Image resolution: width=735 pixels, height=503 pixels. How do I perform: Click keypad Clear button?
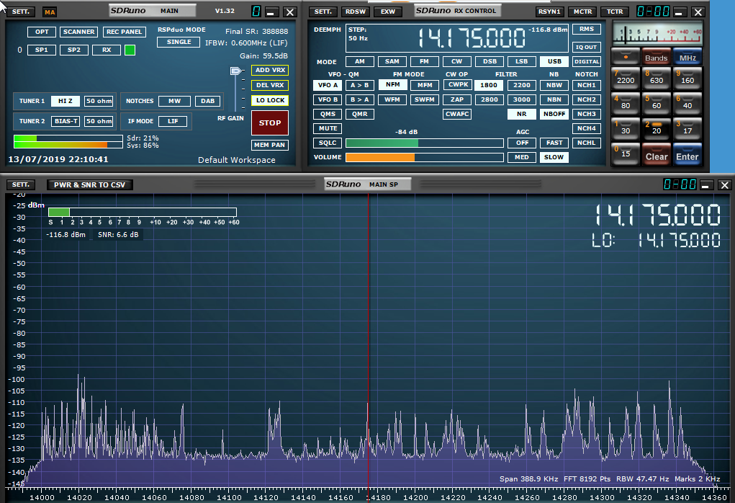pyautogui.click(x=657, y=154)
